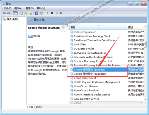Click the vertical scrollbar thumb
The width and height of the screenshot is (149, 115).
[x=145, y=44]
